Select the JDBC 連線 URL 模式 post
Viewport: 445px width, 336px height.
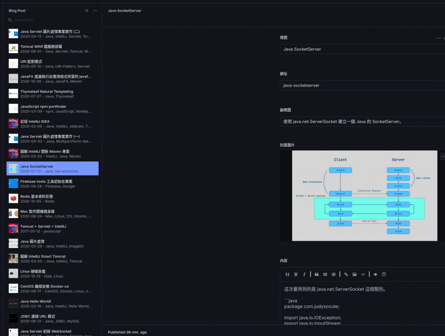coord(53,319)
